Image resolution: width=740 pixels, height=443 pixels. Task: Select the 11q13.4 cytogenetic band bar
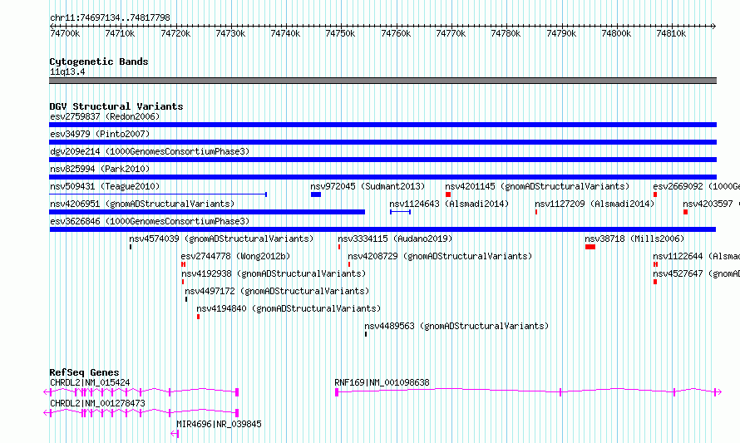coord(382,81)
